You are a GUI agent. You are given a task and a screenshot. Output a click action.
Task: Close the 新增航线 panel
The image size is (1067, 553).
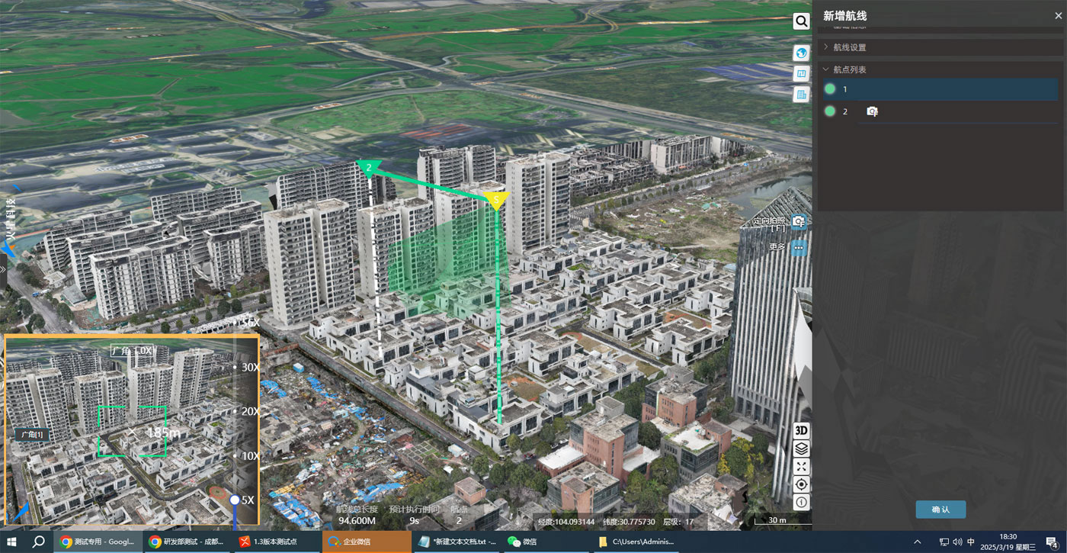tap(1057, 15)
